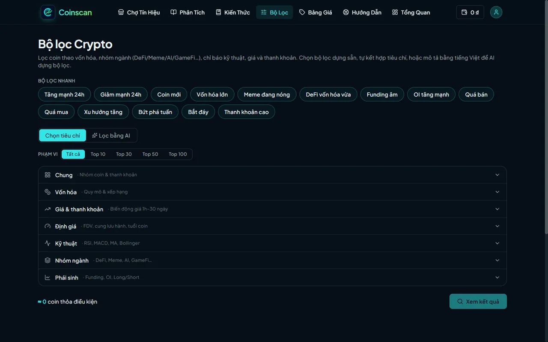Apply the OI tăng mạnh quick filter

click(431, 94)
